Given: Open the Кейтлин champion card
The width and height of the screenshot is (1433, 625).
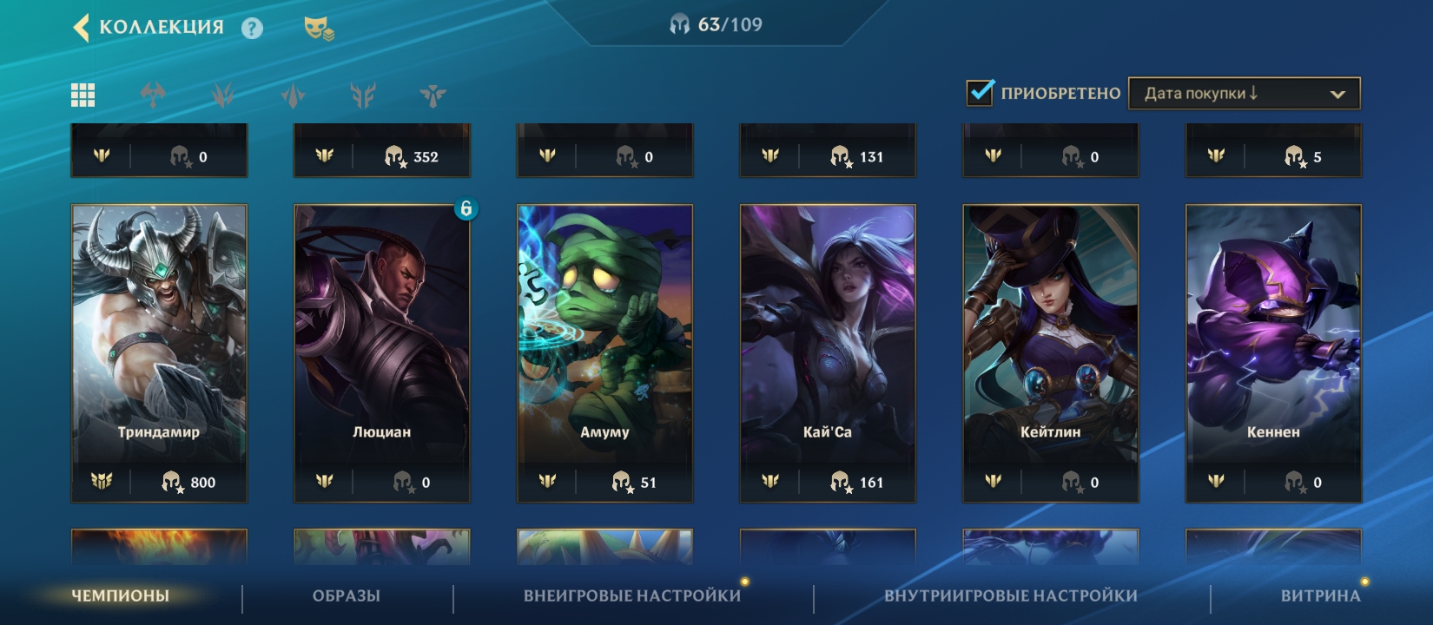Looking at the screenshot, I should [1051, 353].
